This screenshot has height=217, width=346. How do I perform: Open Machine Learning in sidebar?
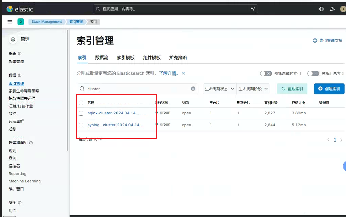25,181
